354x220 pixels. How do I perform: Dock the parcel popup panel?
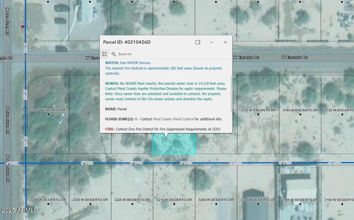pyautogui.click(x=197, y=42)
